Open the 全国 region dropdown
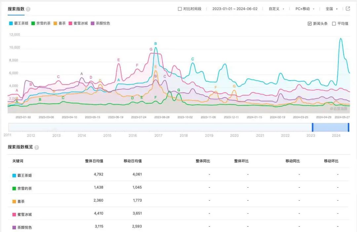The image size is (357, 232). pyautogui.click(x=332, y=9)
